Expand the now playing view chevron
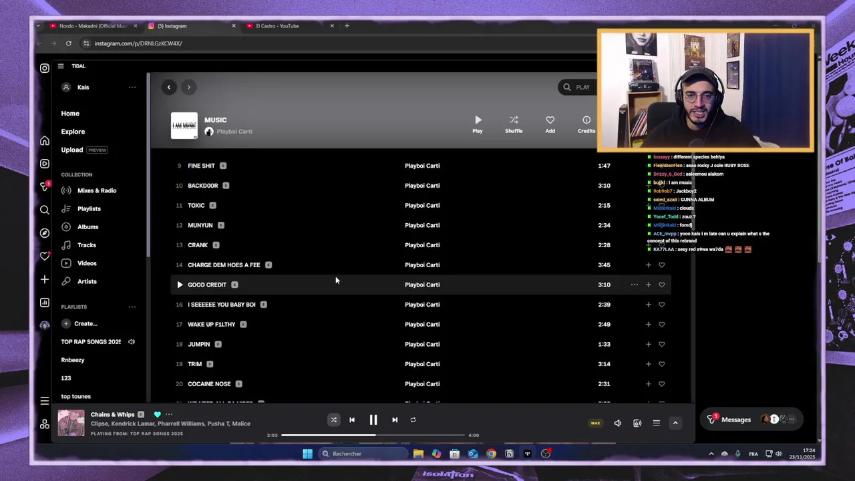 click(675, 423)
